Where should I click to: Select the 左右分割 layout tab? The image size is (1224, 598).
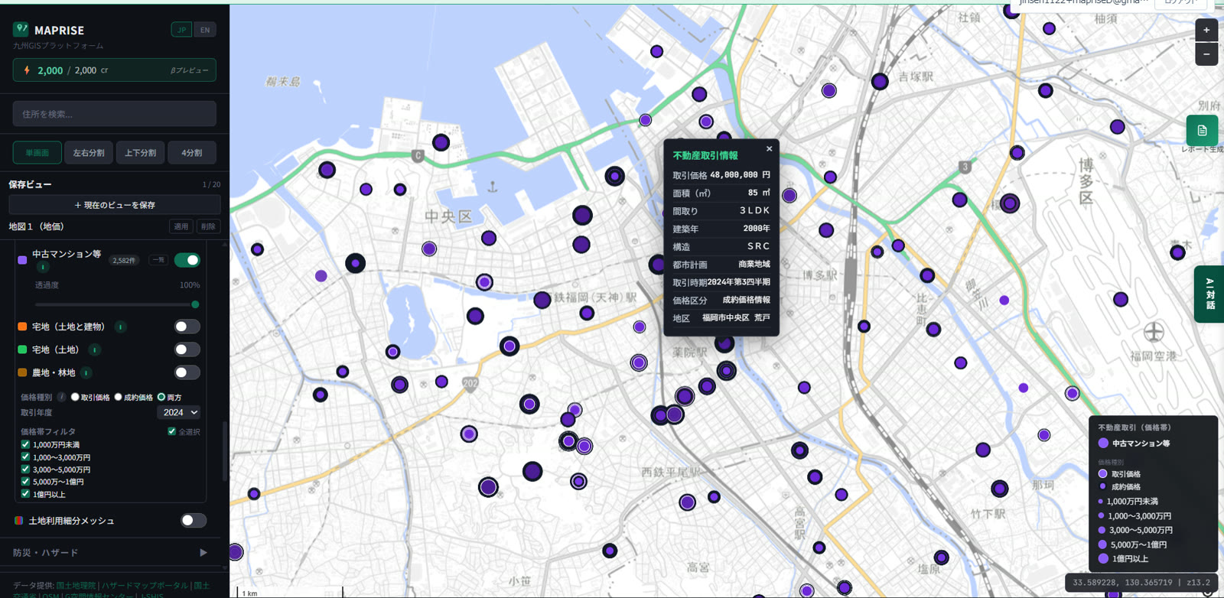[x=89, y=153]
